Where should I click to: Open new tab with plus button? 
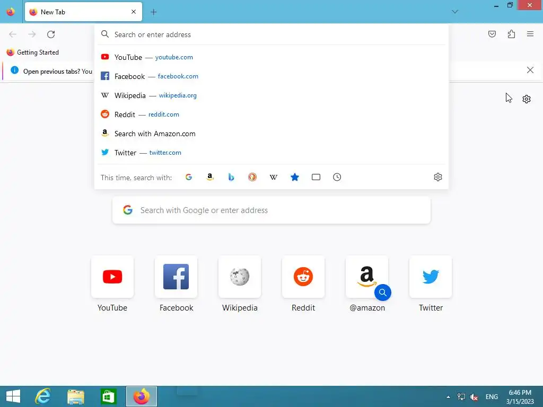coord(153,12)
